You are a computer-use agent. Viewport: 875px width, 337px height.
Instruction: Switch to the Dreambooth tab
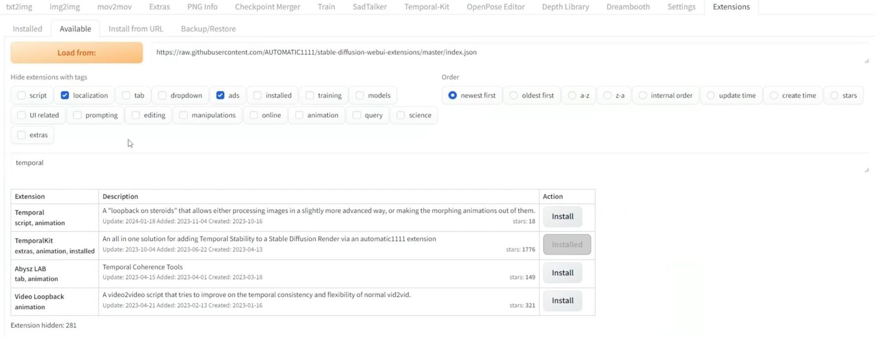pyautogui.click(x=628, y=7)
